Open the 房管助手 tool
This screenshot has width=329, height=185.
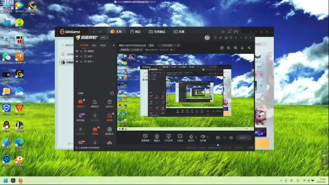tap(95, 104)
